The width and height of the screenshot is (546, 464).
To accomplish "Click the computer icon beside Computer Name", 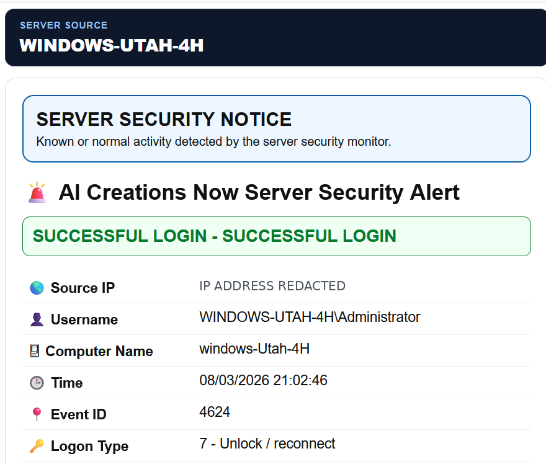I will [x=35, y=351].
